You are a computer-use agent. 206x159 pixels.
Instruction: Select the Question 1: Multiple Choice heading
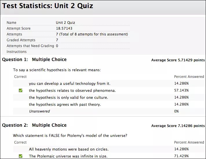click(34, 60)
